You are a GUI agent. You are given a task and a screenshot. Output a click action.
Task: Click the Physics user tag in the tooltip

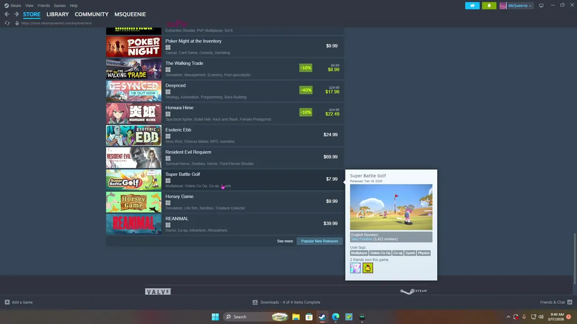coord(424,253)
